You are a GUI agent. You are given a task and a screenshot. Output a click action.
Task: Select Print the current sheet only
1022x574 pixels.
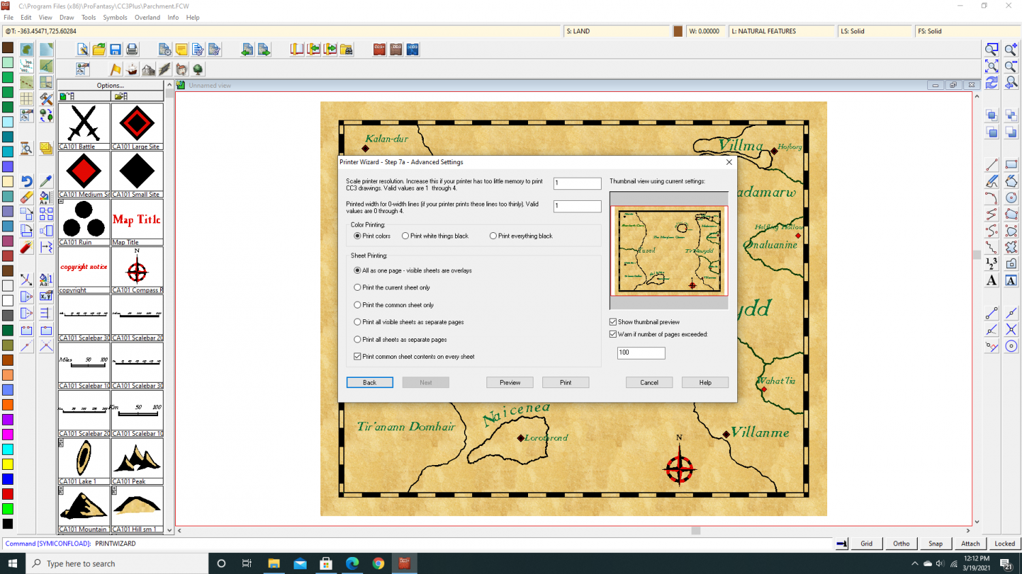[x=392, y=287]
